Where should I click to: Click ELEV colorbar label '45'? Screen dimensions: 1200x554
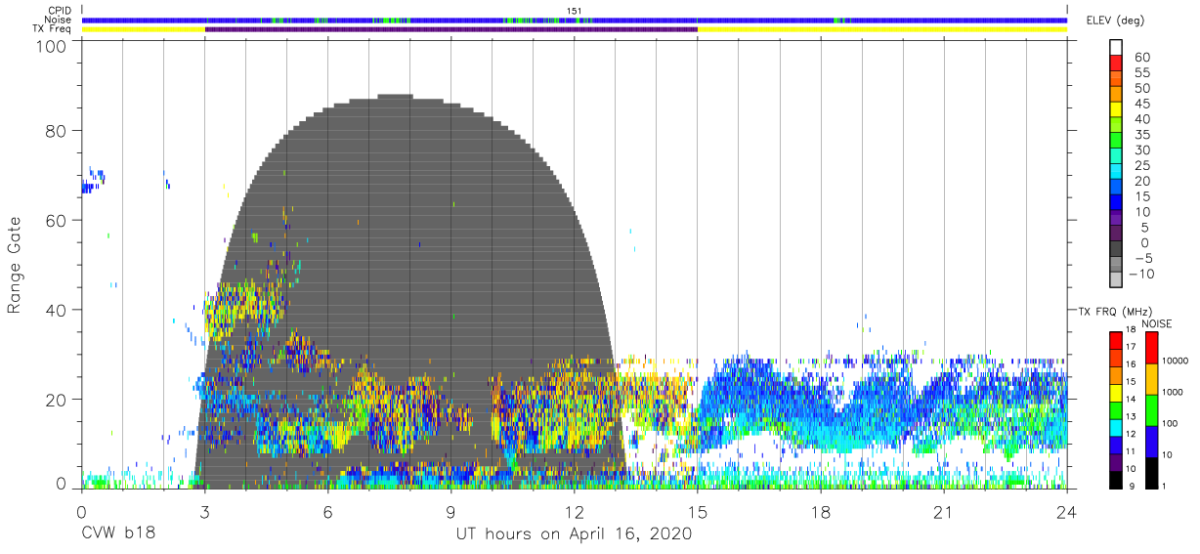click(1141, 104)
